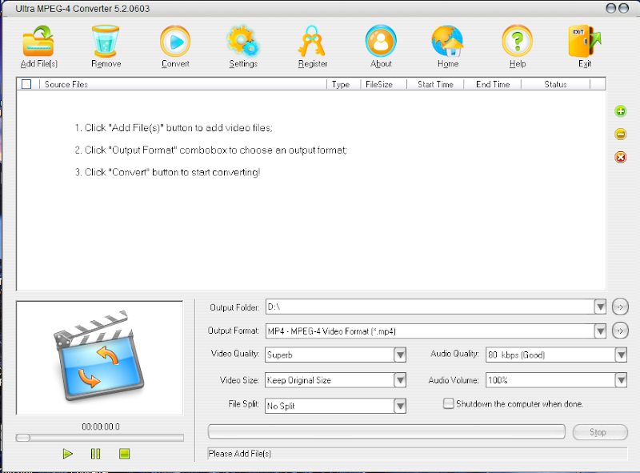Click the preview seek slider handle
Image resolution: width=640 pixels, height=473 pixels.
coord(23,438)
